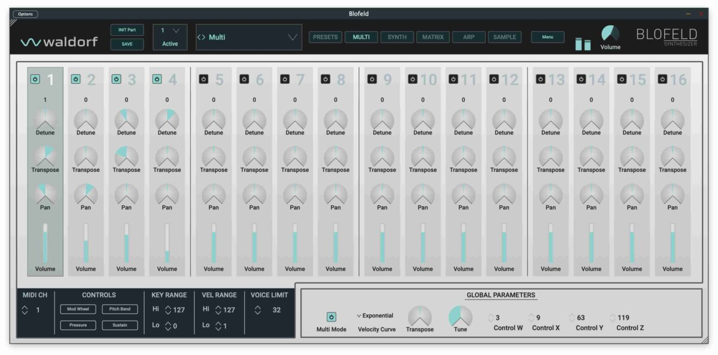Screen dimensions: 718x355
Task: Disable part 2 power toggle
Action: tap(75, 79)
